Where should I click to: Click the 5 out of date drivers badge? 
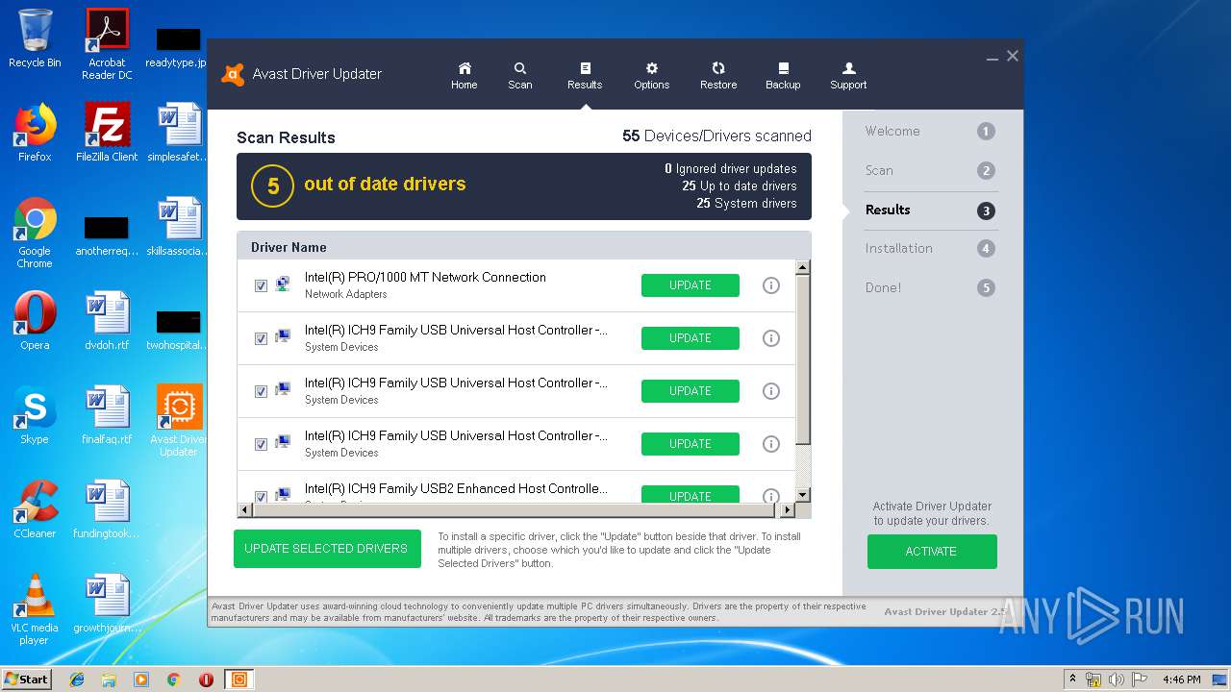tap(272, 186)
